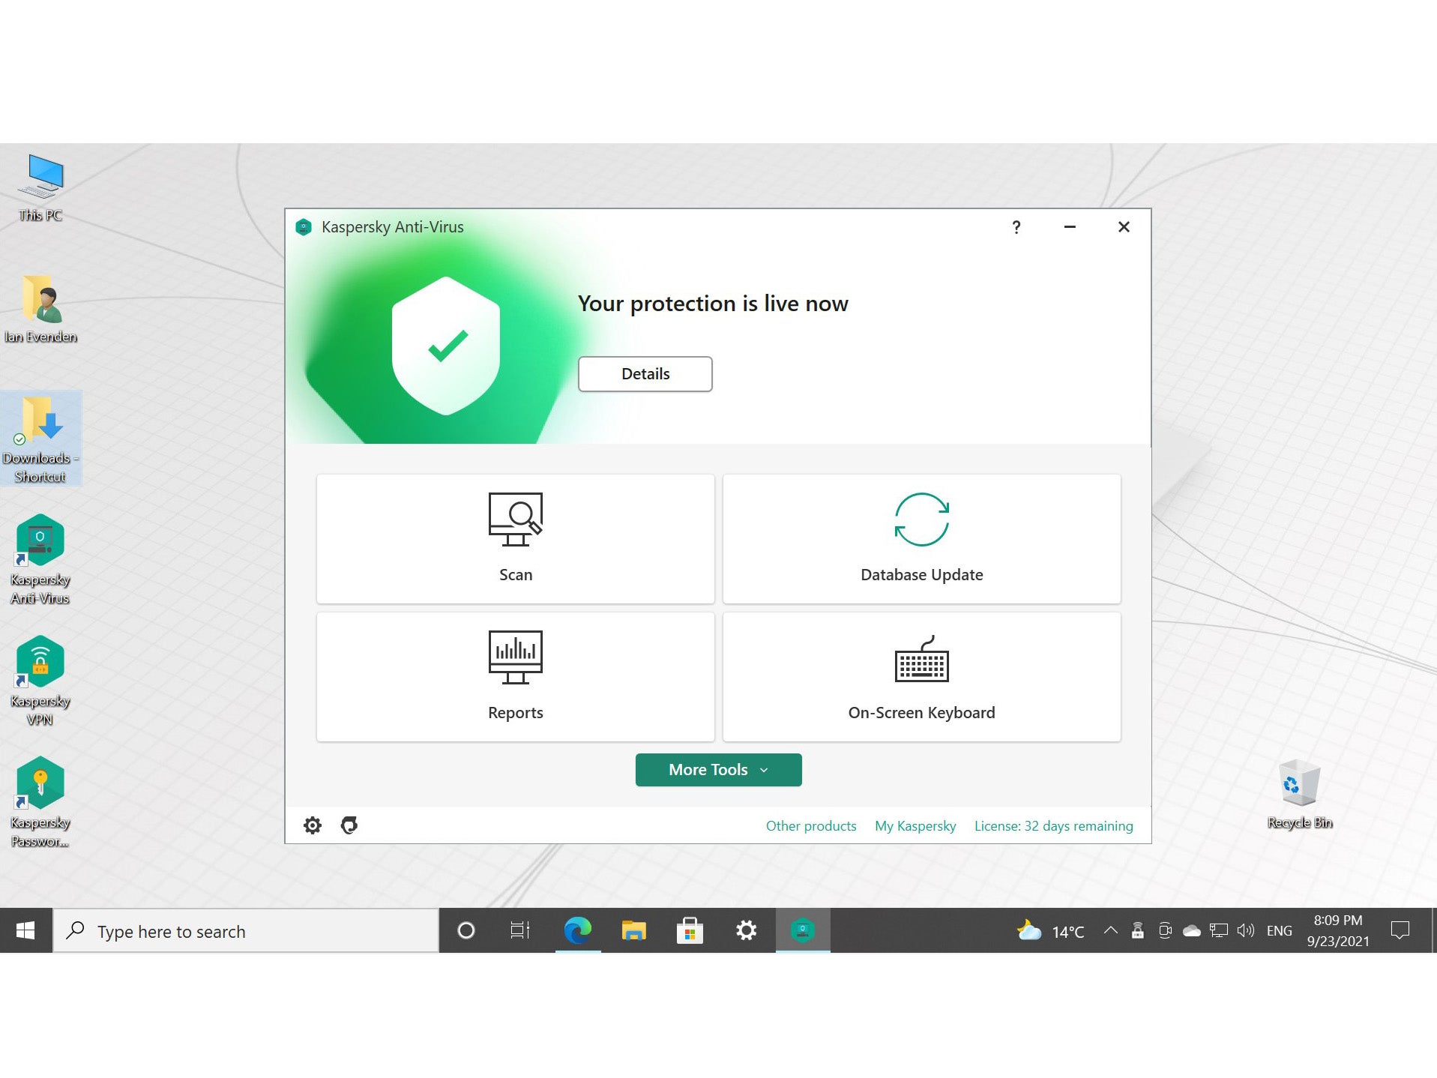The height and width of the screenshot is (1078, 1437).
Task: Open Windows Settings from taskbar
Action: 746,930
